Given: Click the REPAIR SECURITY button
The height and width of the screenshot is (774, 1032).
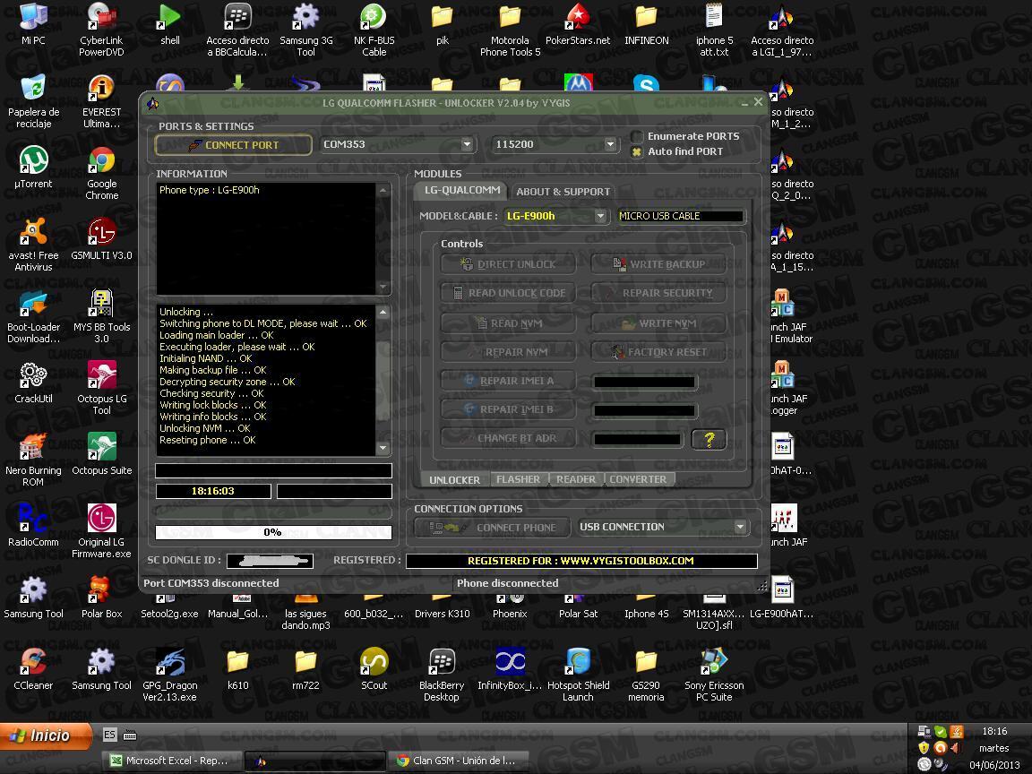Looking at the screenshot, I should pyautogui.click(x=658, y=293).
